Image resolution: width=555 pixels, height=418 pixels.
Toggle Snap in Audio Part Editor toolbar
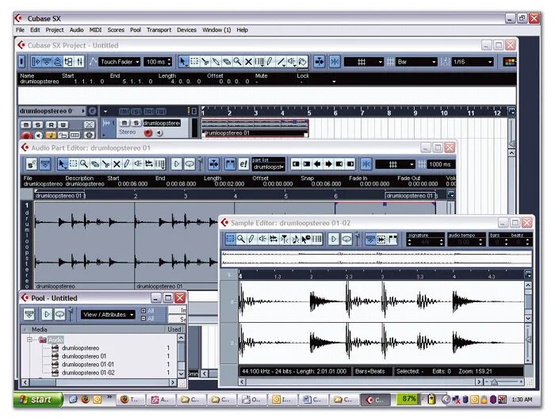click(x=366, y=164)
